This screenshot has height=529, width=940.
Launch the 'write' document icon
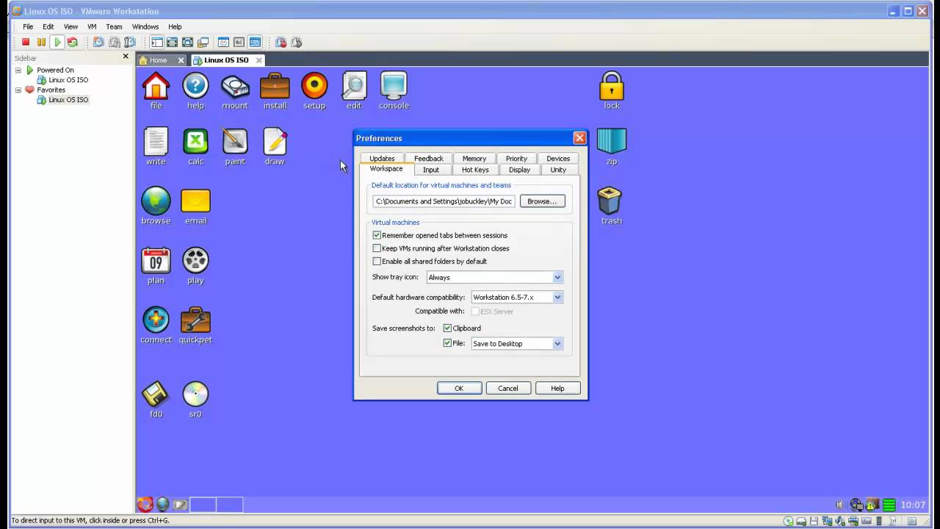pyautogui.click(x=156, y=147)
